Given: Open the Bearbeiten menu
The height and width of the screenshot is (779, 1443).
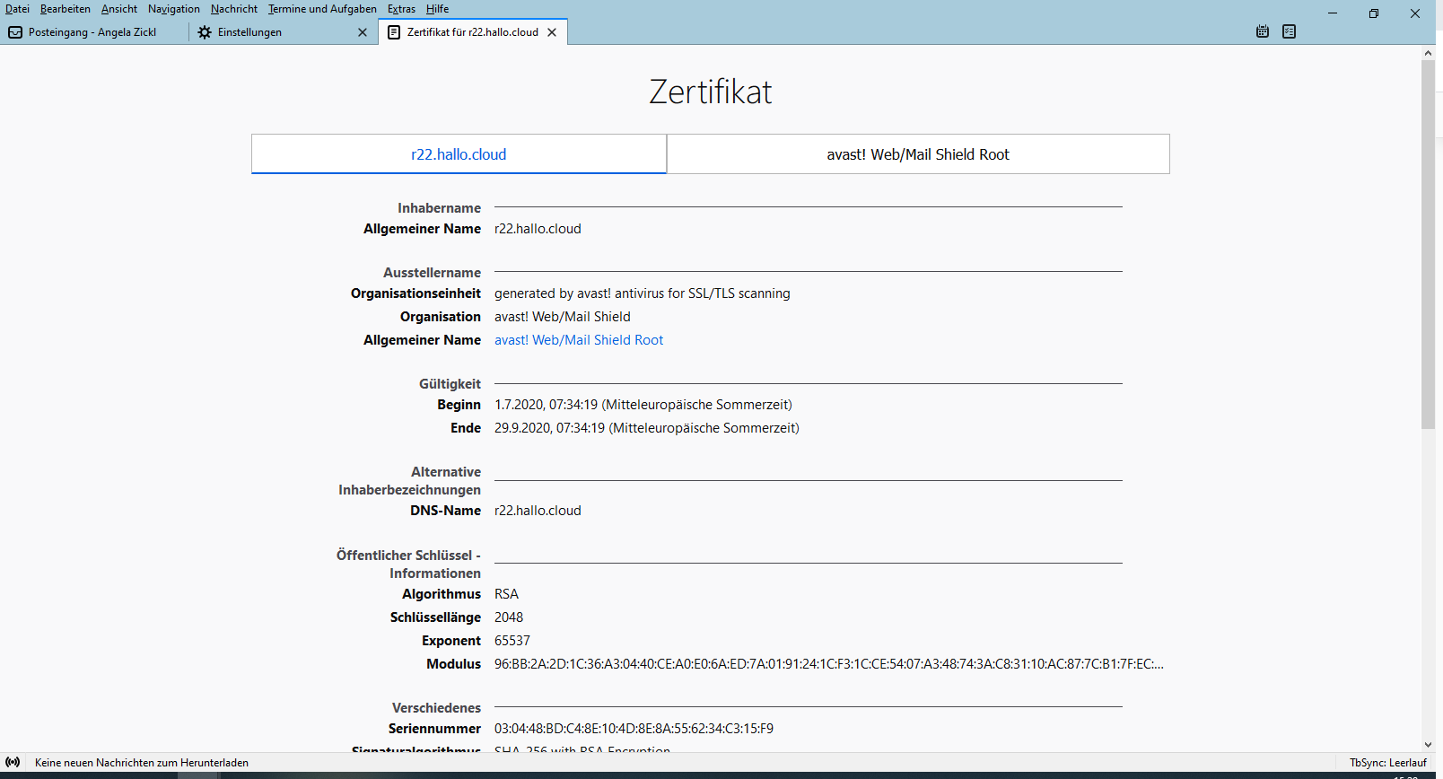Looking at the screenshot, I should [66, 9].
